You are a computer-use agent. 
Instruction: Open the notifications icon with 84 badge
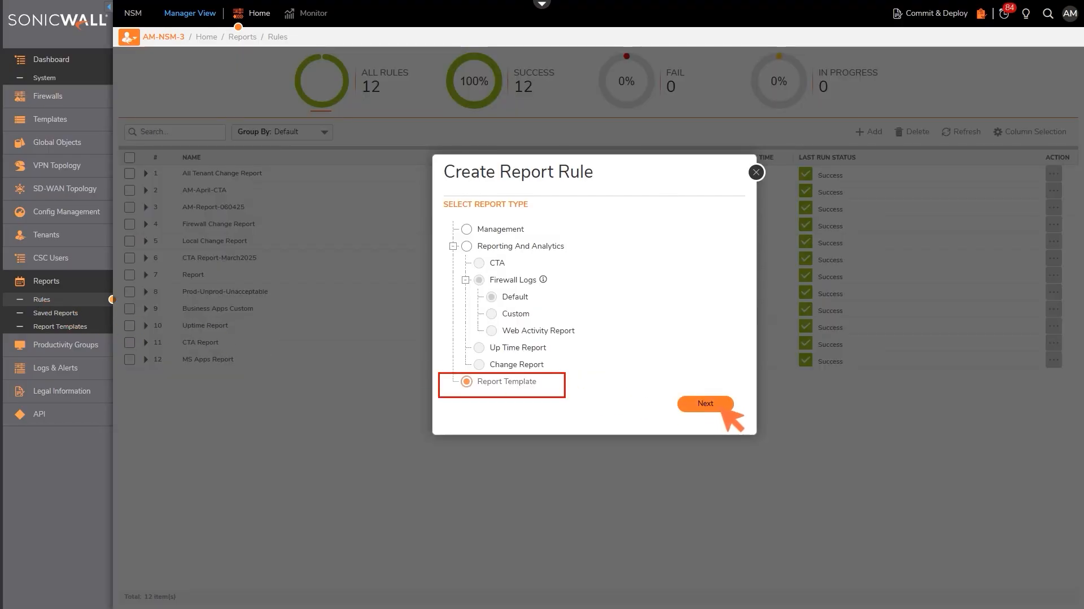tap(1004, 14)
